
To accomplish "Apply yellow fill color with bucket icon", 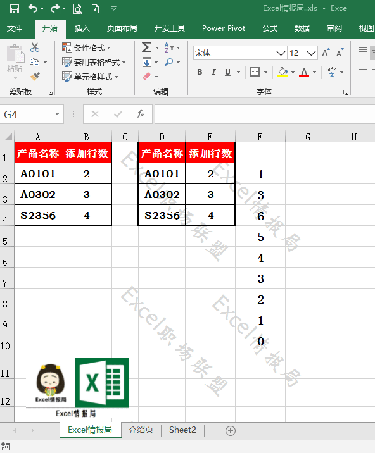I will (x=283, y=72).
